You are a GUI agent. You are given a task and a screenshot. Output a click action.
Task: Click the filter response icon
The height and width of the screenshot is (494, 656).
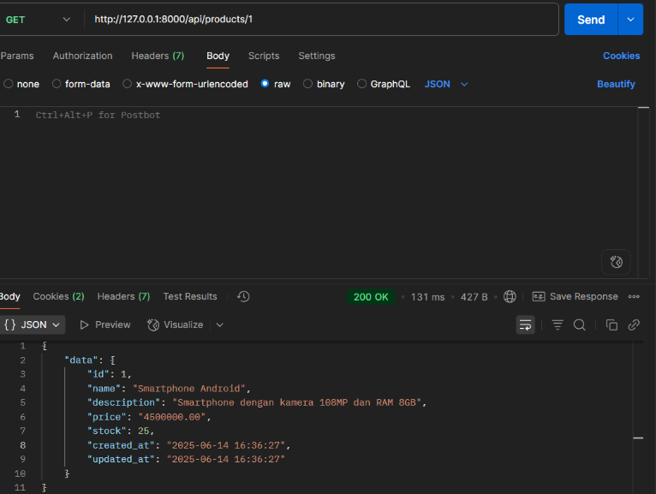pos(558,324)
